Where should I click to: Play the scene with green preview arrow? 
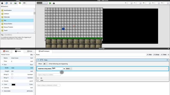point(50,3)
